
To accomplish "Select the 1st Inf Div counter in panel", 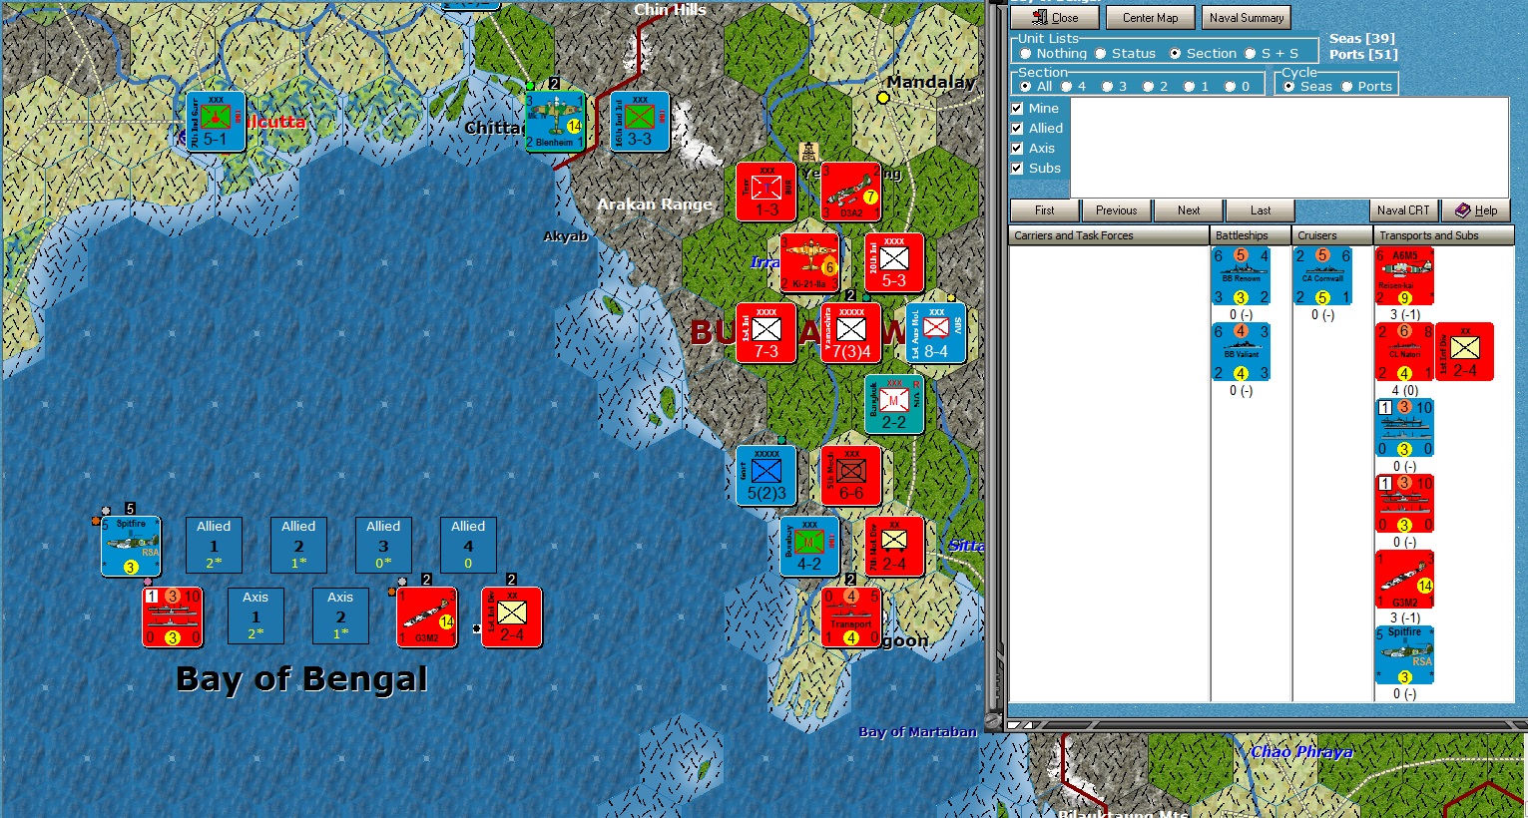I will [1464, 352].
